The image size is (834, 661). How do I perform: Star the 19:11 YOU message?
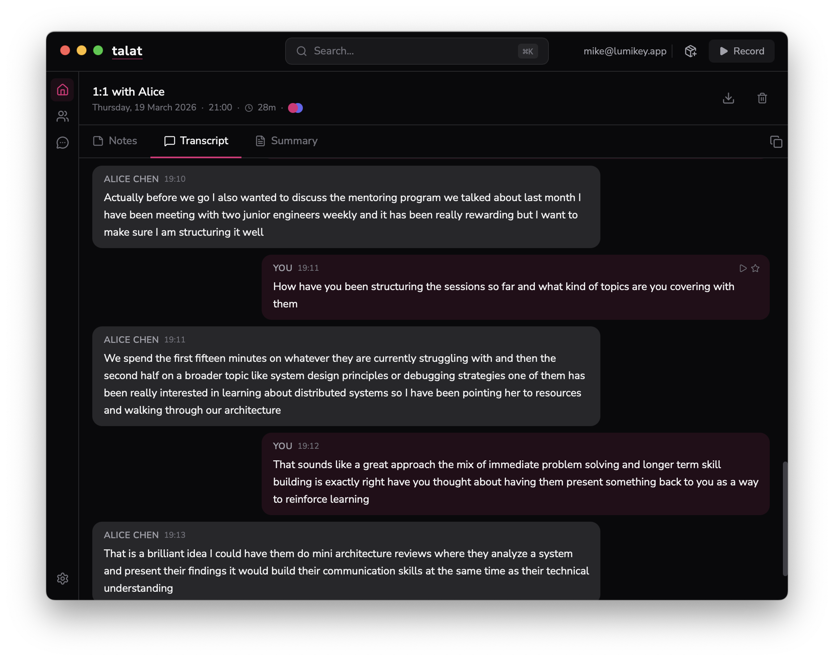tap(755, 268)
